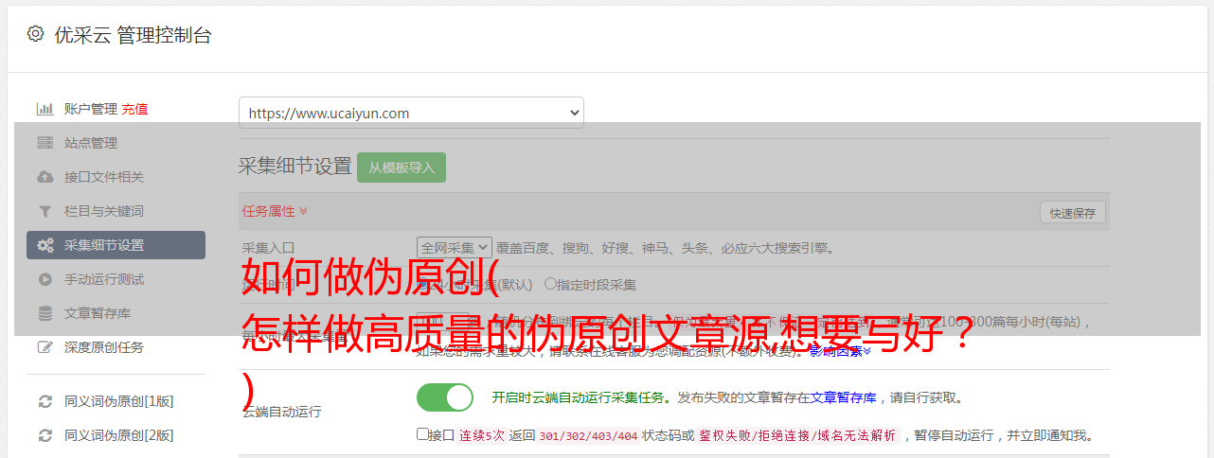Click the refresh icon for 同义词伪原创[2版]

click(45, 435)
